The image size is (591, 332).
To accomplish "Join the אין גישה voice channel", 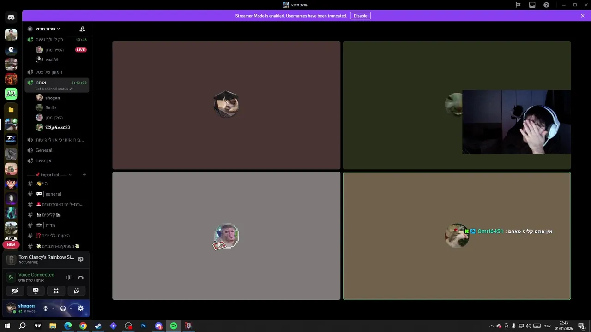I will (57, 160).
